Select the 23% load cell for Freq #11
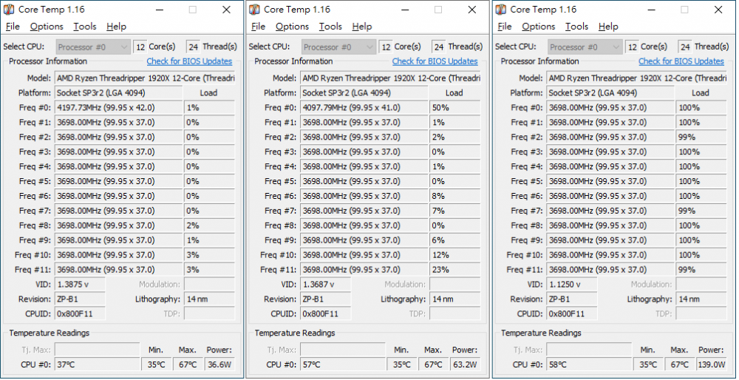Viewport: 739px width, 380px height. (454, 270)
